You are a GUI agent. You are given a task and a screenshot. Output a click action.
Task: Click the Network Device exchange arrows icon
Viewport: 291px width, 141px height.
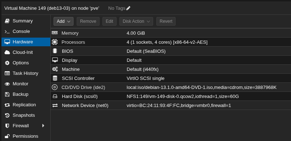point(55,106)
